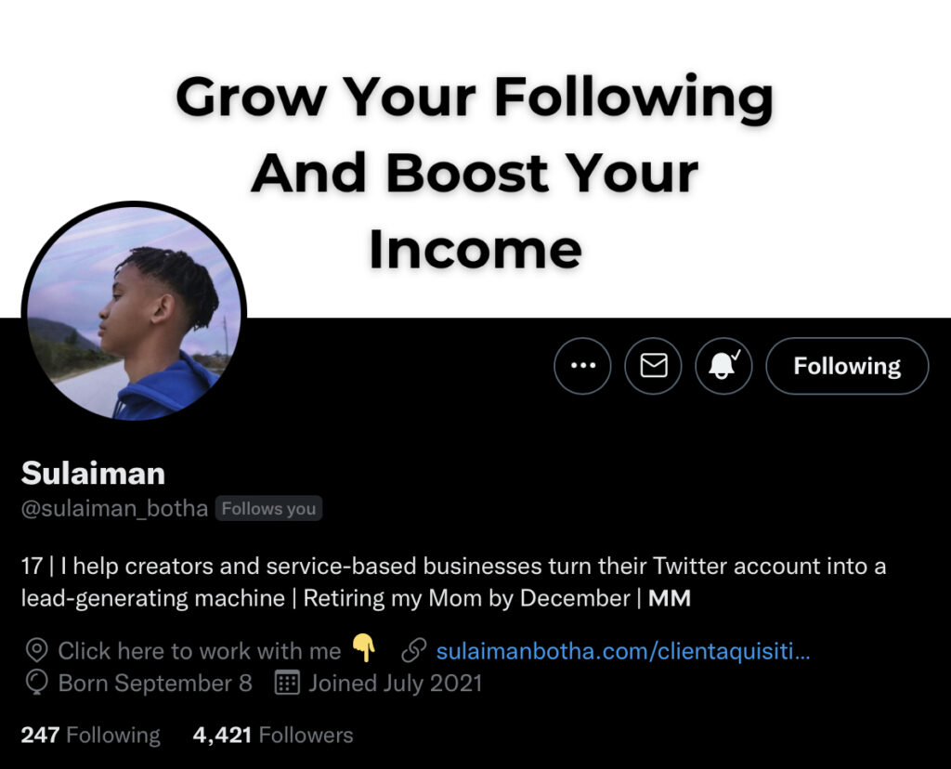The width and height of the screenshot is (951, 769).
Task: Click the Born September 8 text
Action: (155, 684)
